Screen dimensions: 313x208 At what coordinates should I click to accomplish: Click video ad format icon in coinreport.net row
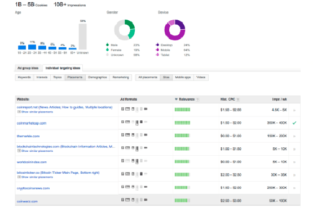146,109
